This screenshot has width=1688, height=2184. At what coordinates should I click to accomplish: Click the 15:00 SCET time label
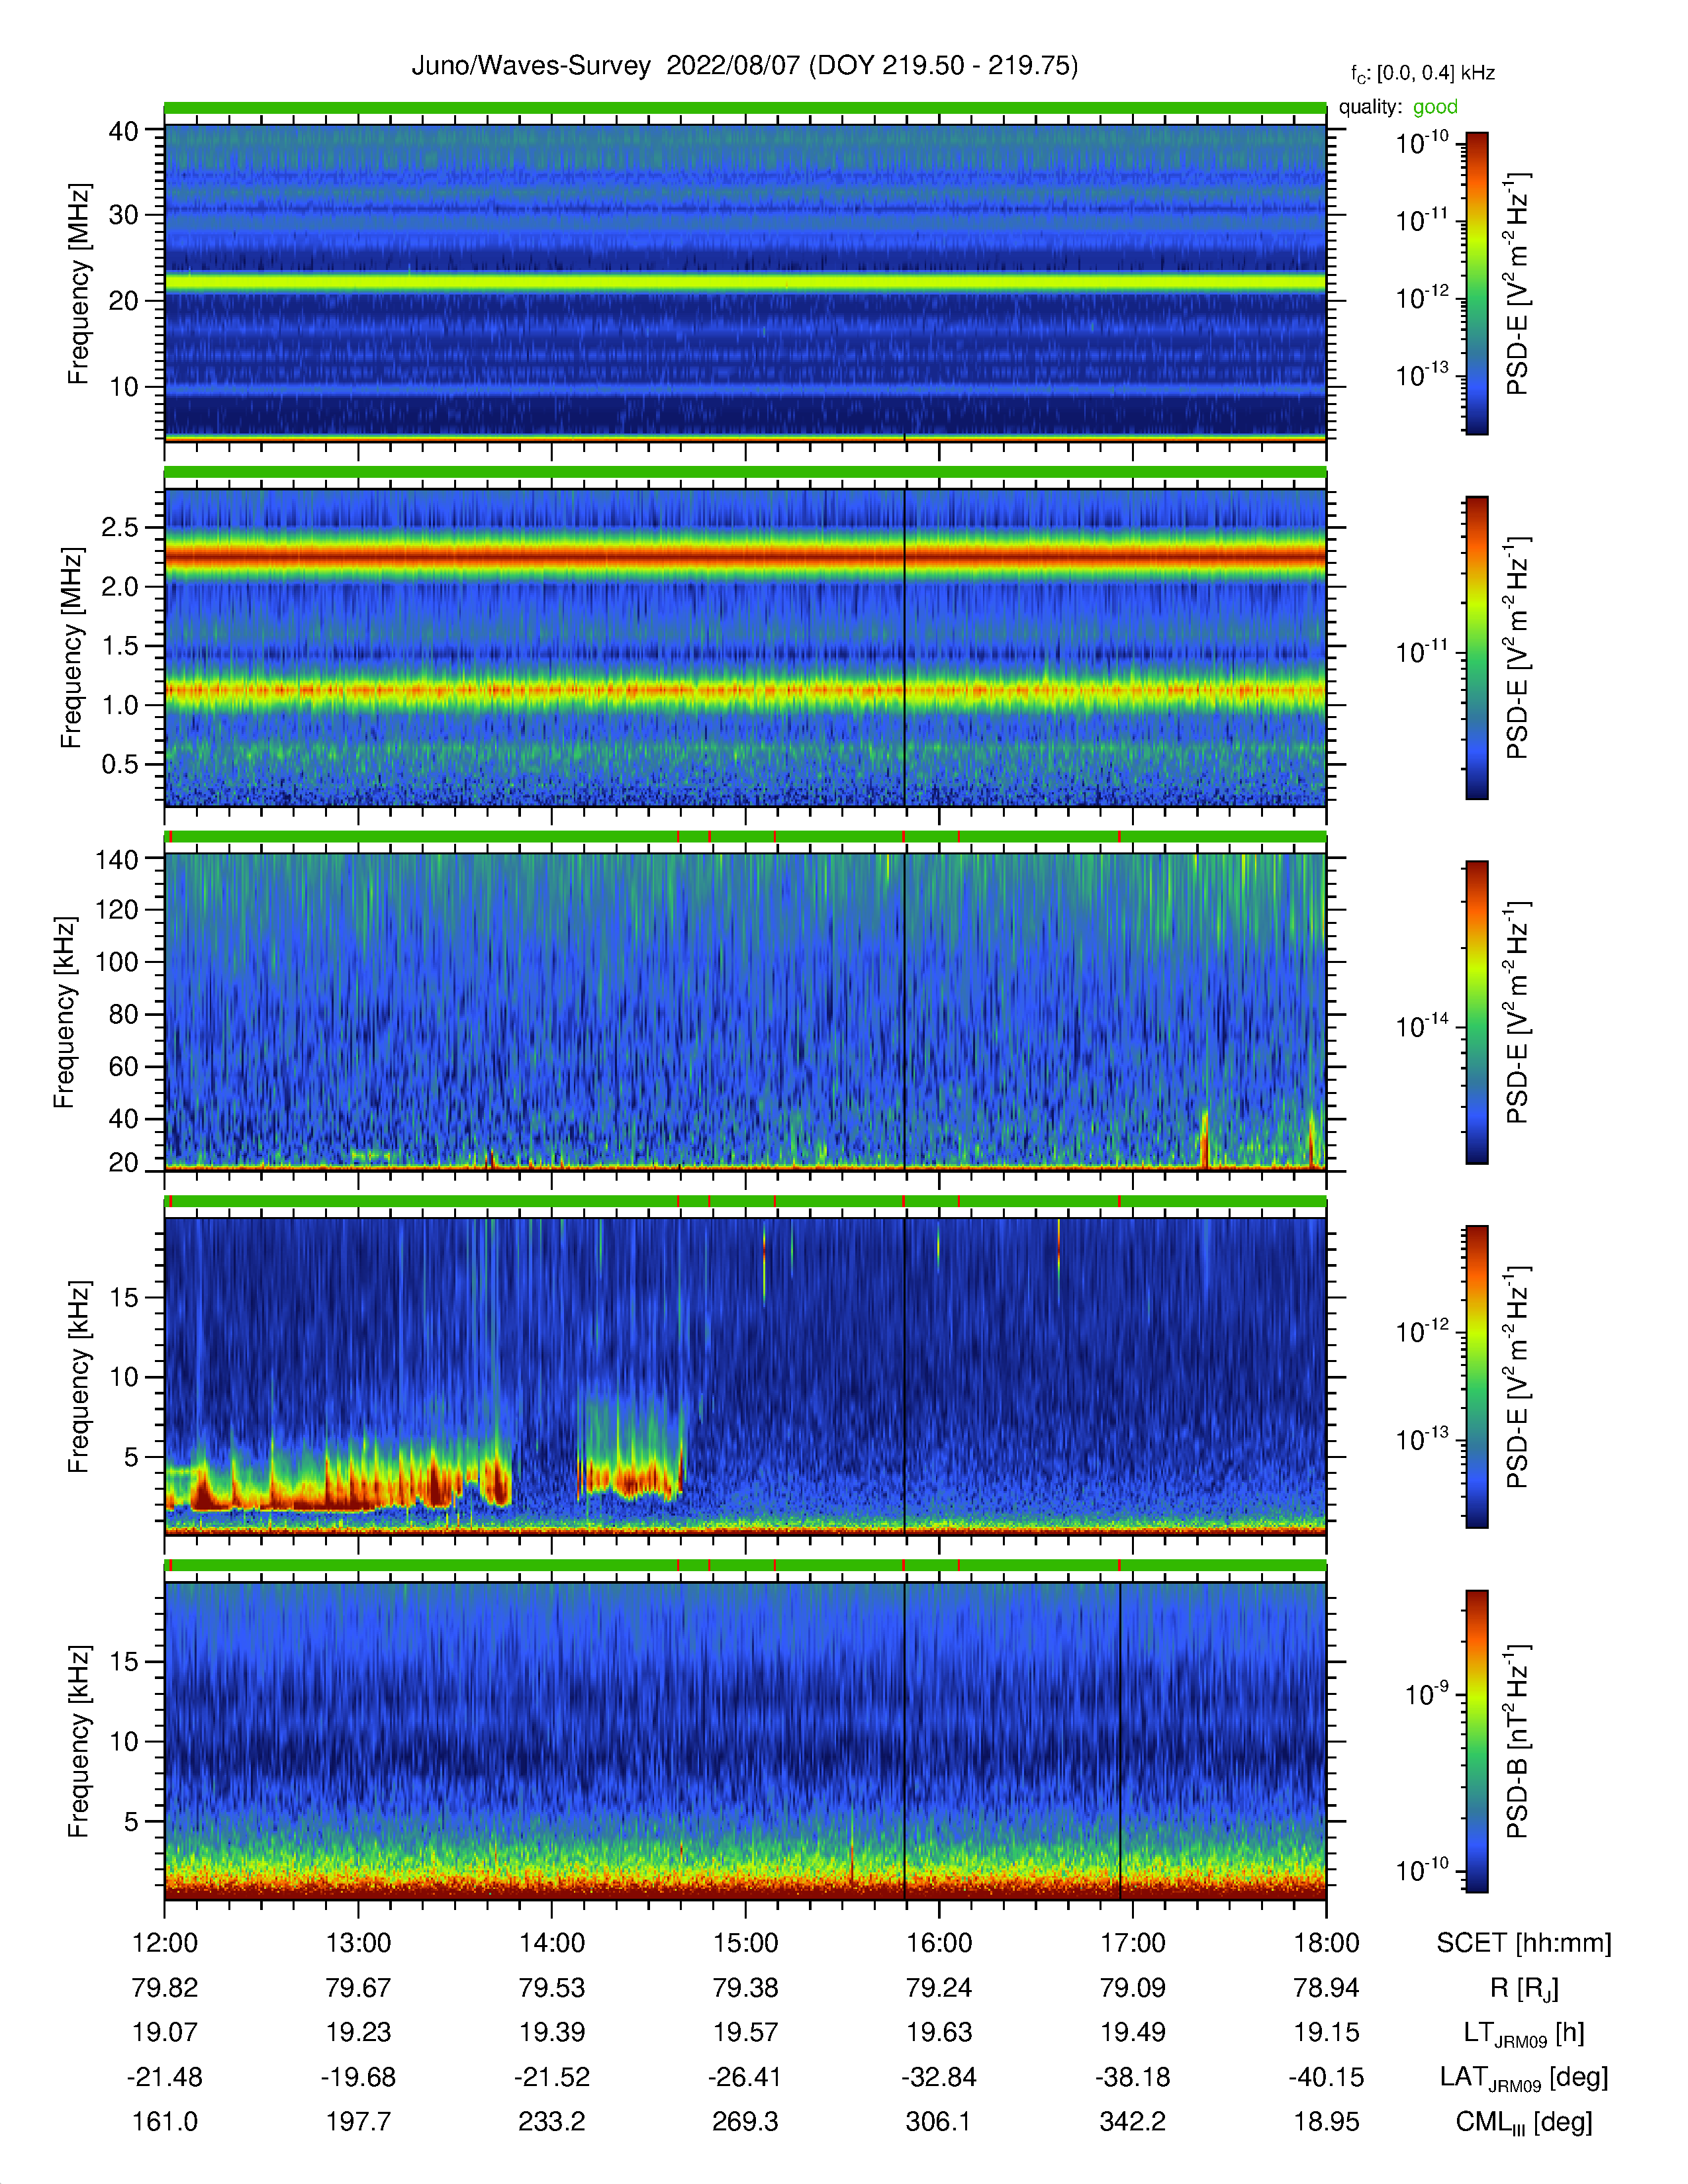[745, 1943]
